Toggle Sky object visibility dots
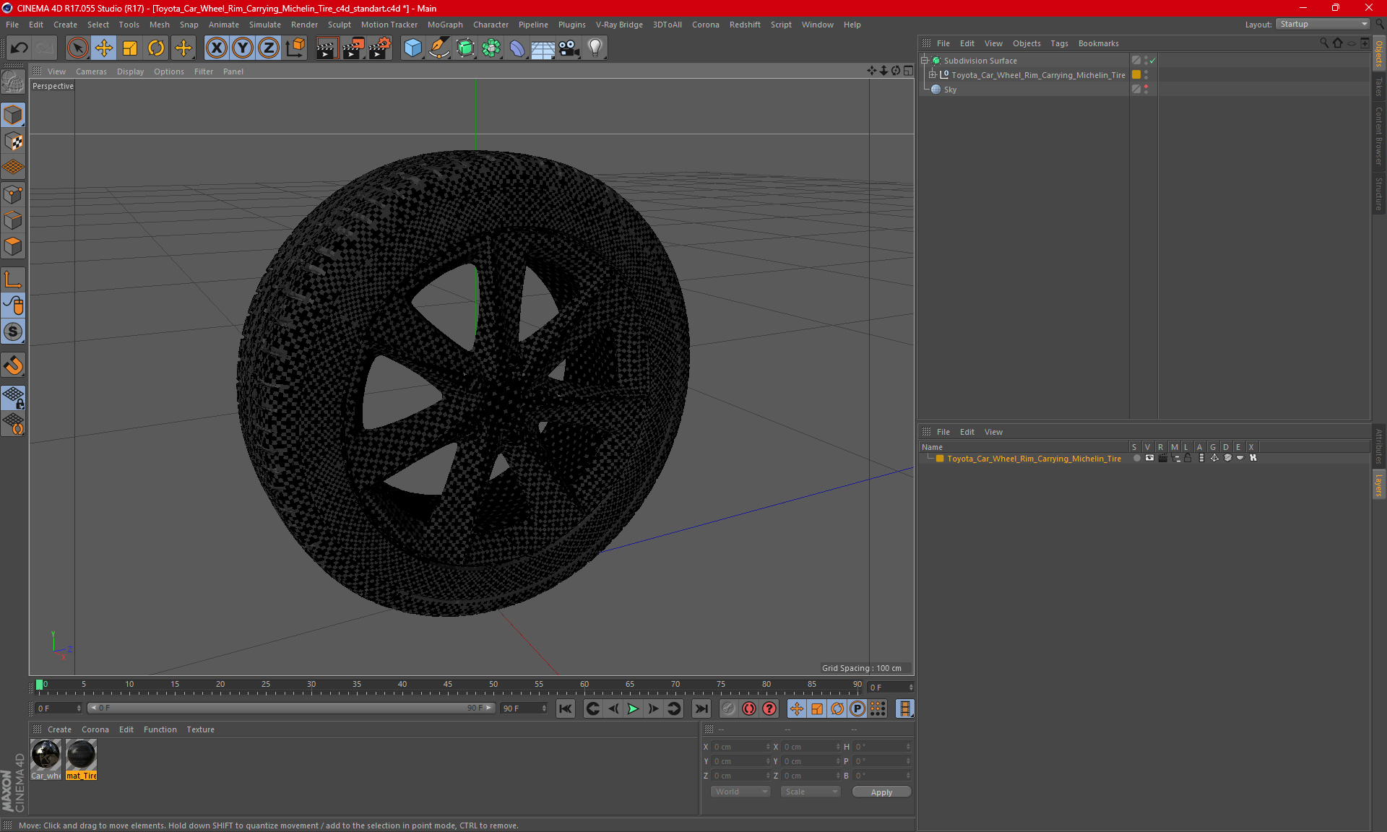Screen dimensions: 1387x832 (1146, 89)
